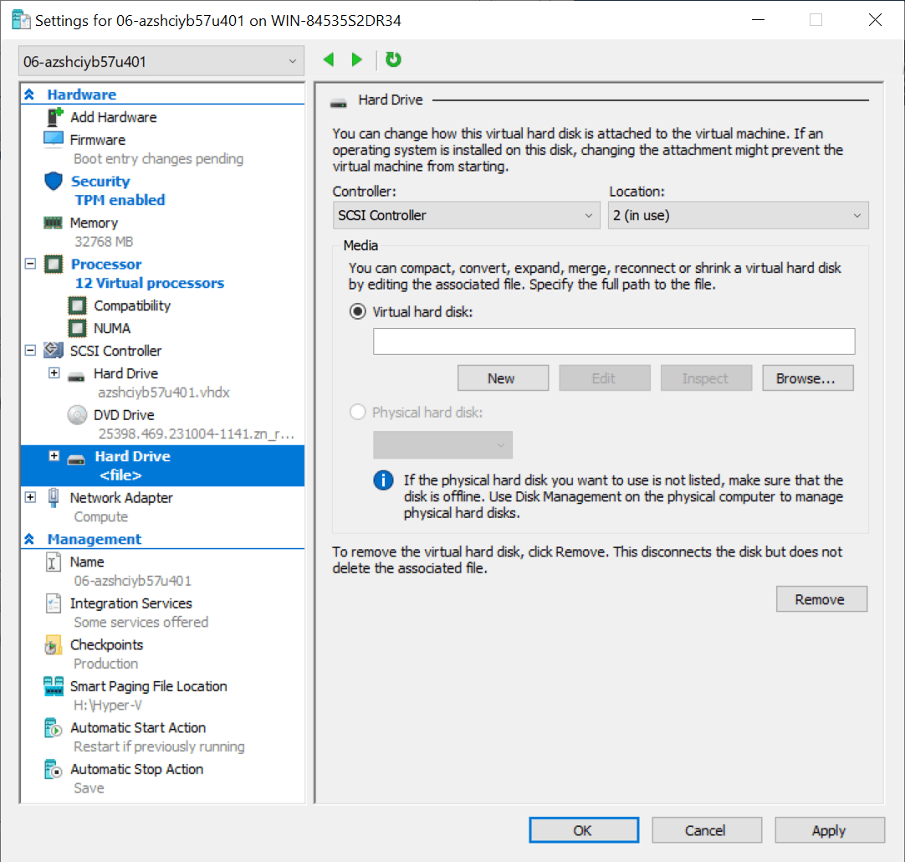Collapse the Management section
The image size is (905, 862).
tap(29, 539)
